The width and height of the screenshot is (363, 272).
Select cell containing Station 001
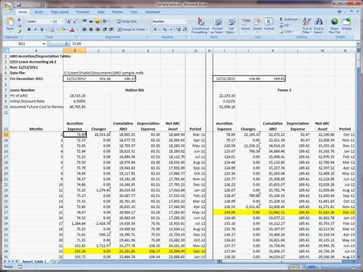coord(135,90)
